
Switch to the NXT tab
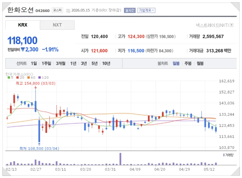click(x=57, y=25)
